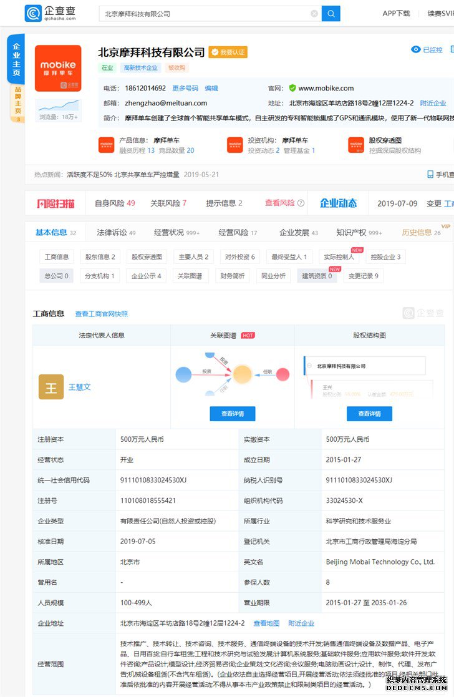
Task: Click the HOT tag next to 关联图谱
Action: tap(248, 336)
